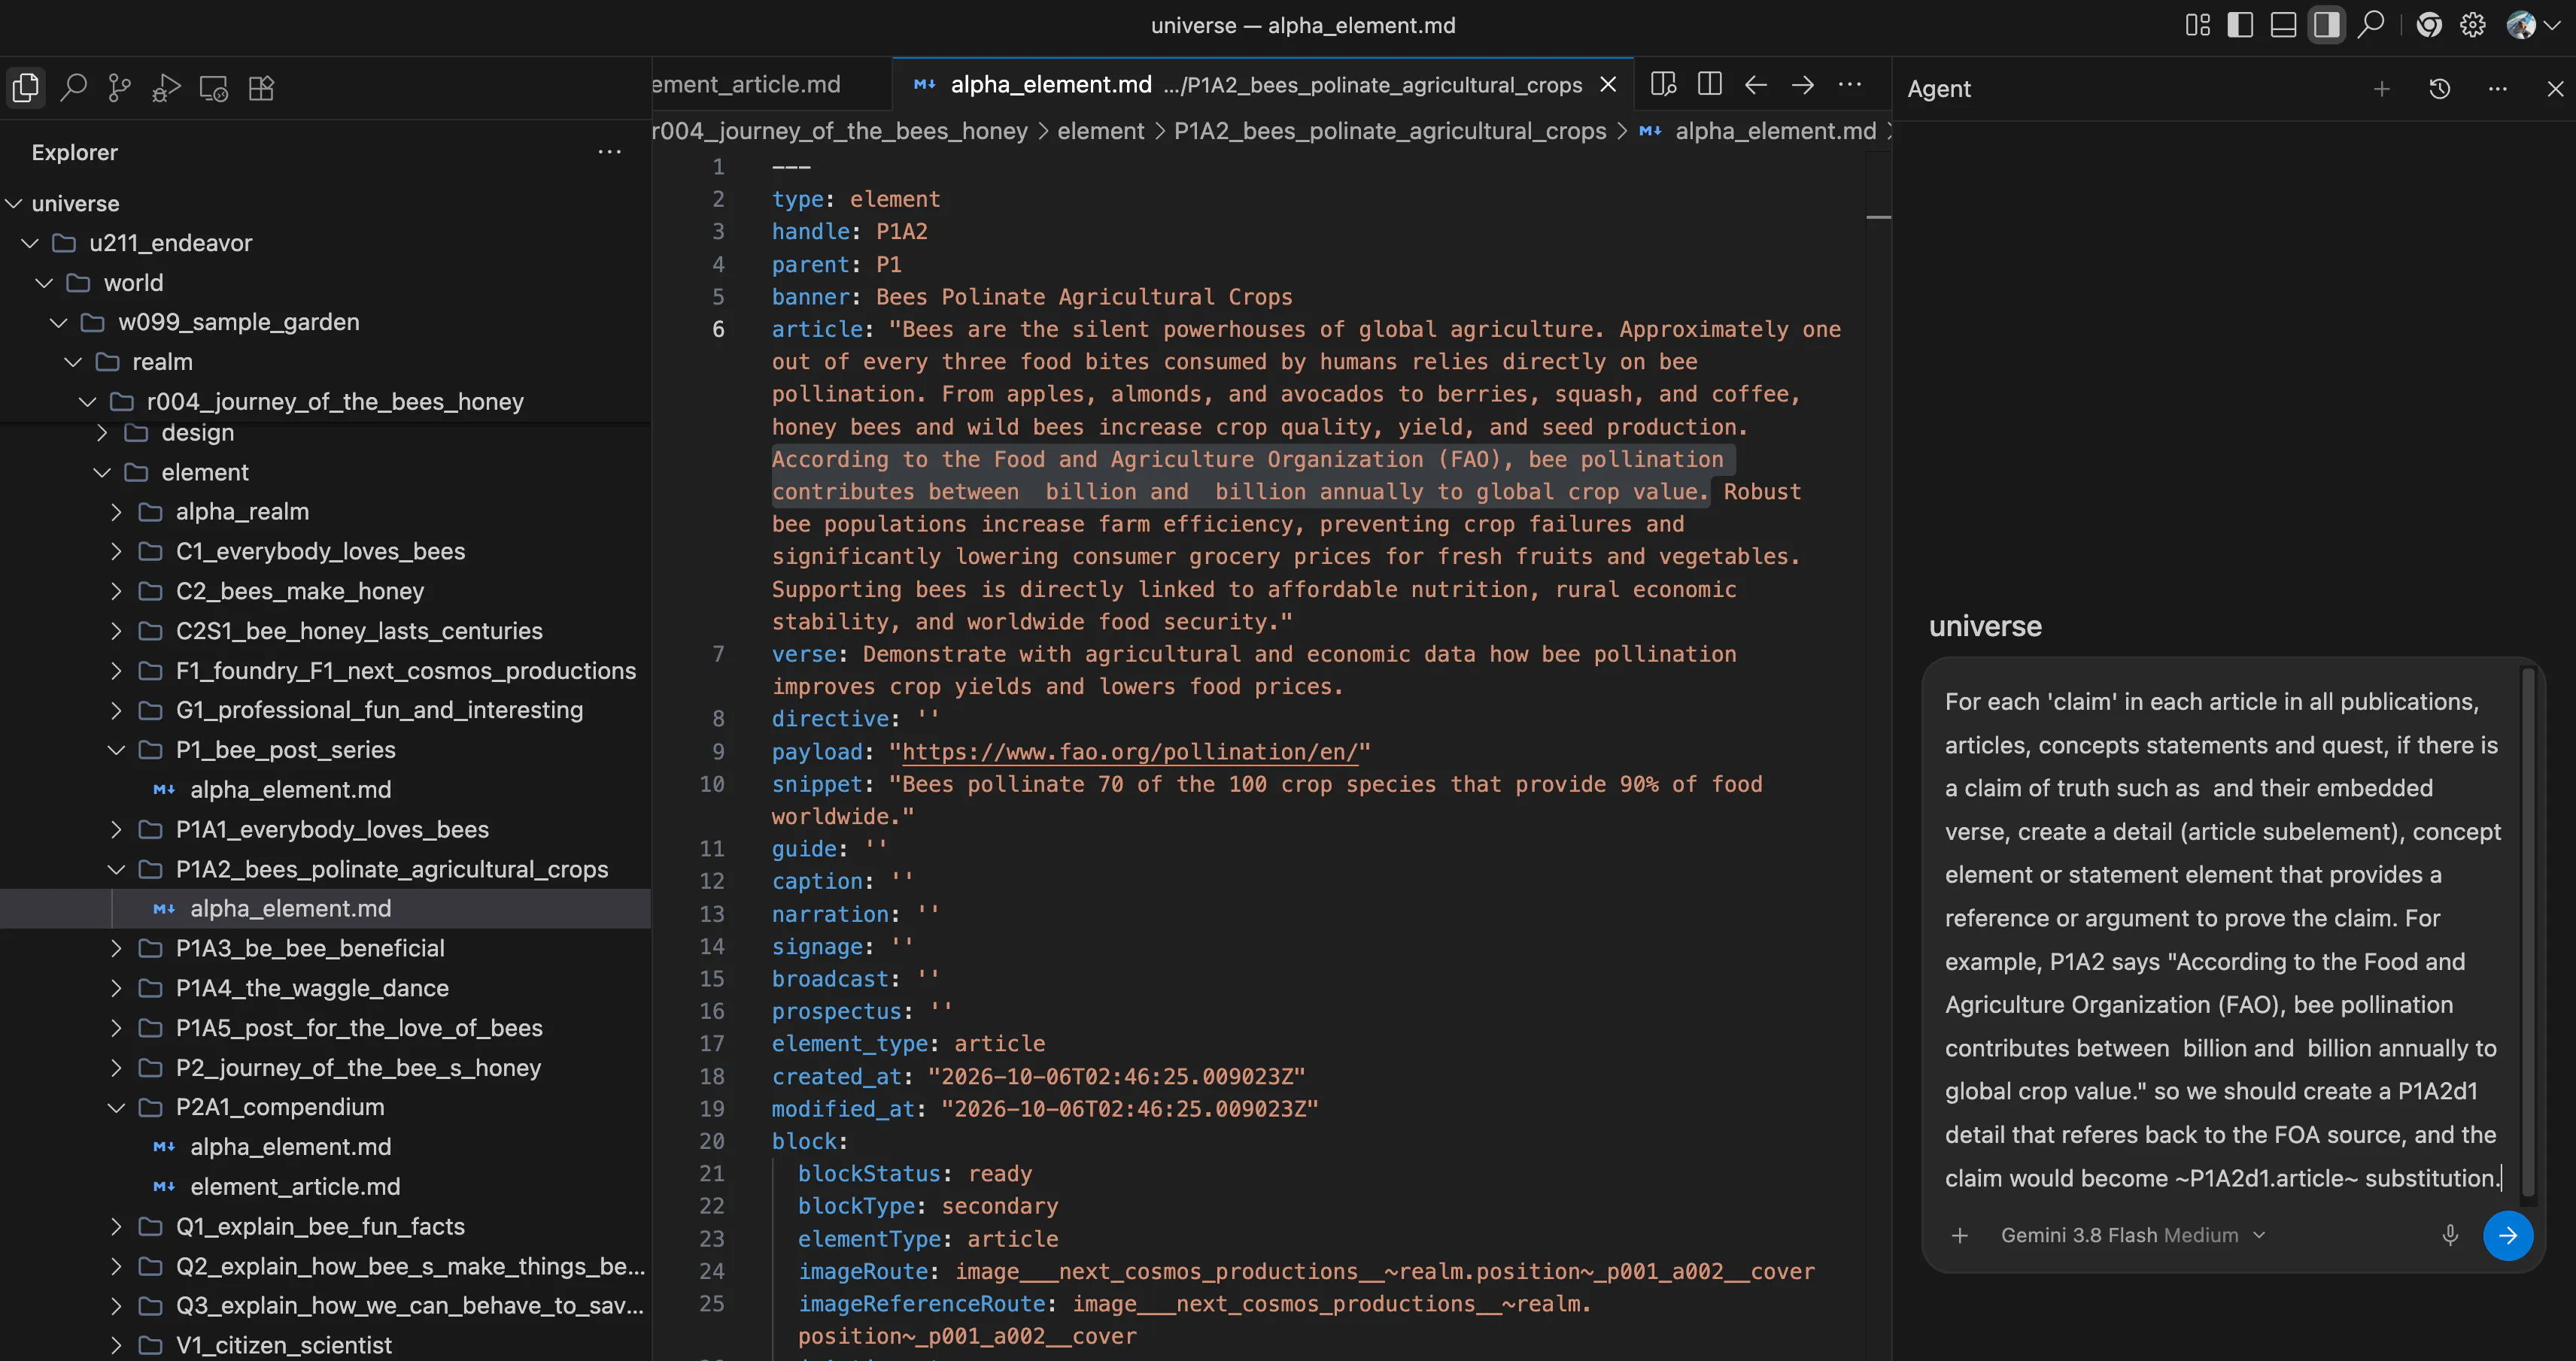Click inside the agent prompt text field
The width and height of the screenshot is (2576, 1361).
pyautogui.click(x=2222, y=939)
